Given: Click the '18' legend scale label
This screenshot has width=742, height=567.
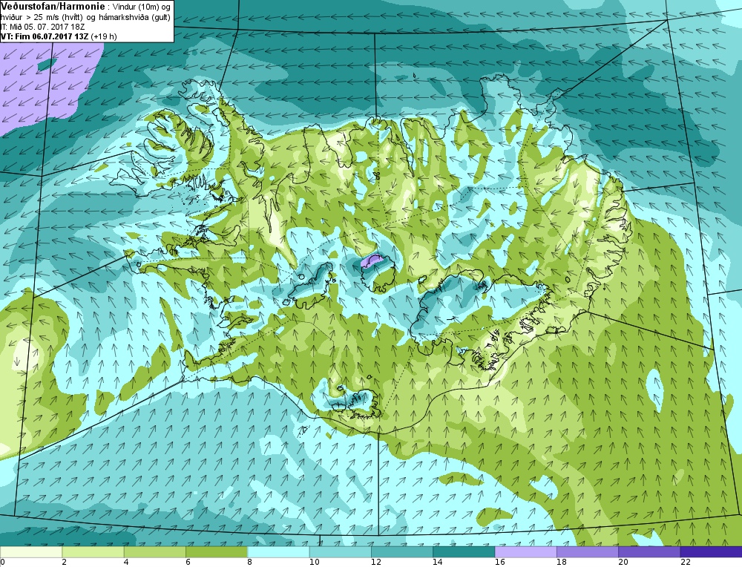Looking at the screenshot, I should coord(562,563).
